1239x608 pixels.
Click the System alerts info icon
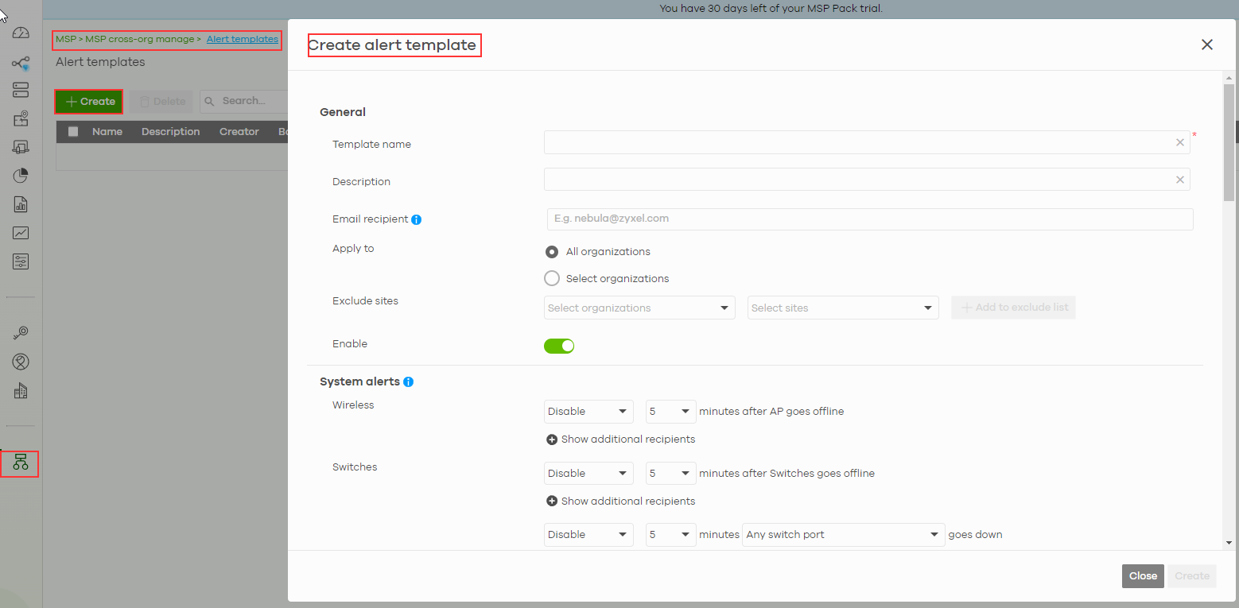(408, 381)
